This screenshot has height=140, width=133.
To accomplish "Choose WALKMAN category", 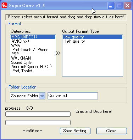I will point(33,58).
